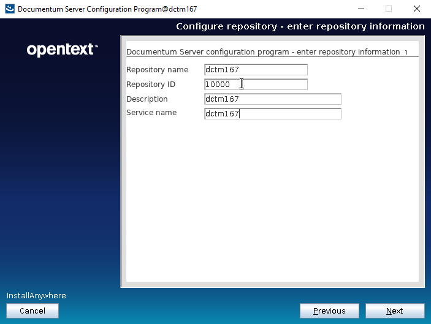The image size is (431, 324).
Task: Click the Documentum app icon in title bar
Action: (x=9, y=9)
